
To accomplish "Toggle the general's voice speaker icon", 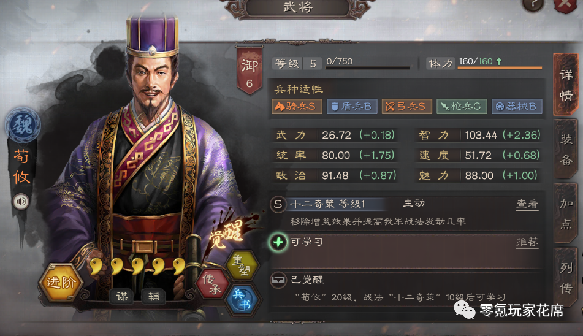I will click(21, 202).
